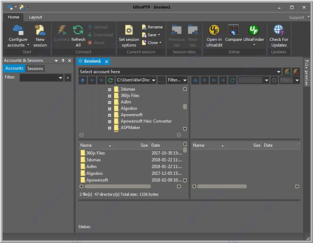This screenshot has width=313, height=243.
Task: Navigate back in remote pane
Action: click(x=214, y=80)
